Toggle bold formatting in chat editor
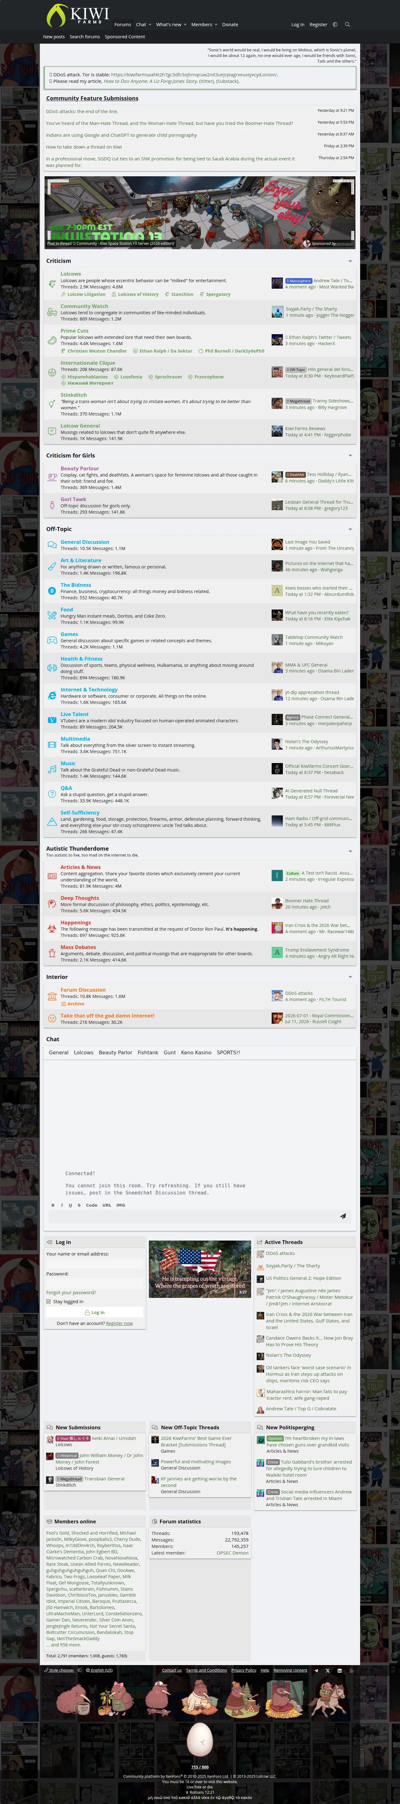Image resolution: width=400 pixels, height=1804 pixels. point(53,1205)
